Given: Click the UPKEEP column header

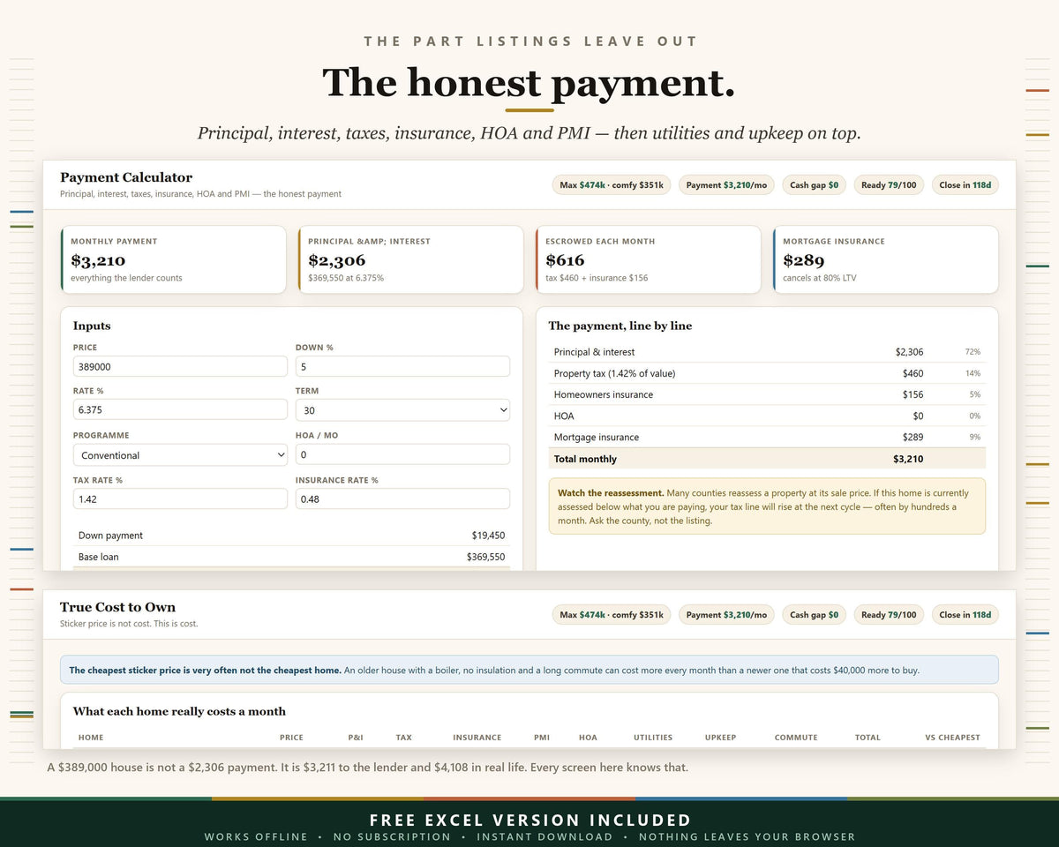Looking at the screenshot, I should point(720,738).
